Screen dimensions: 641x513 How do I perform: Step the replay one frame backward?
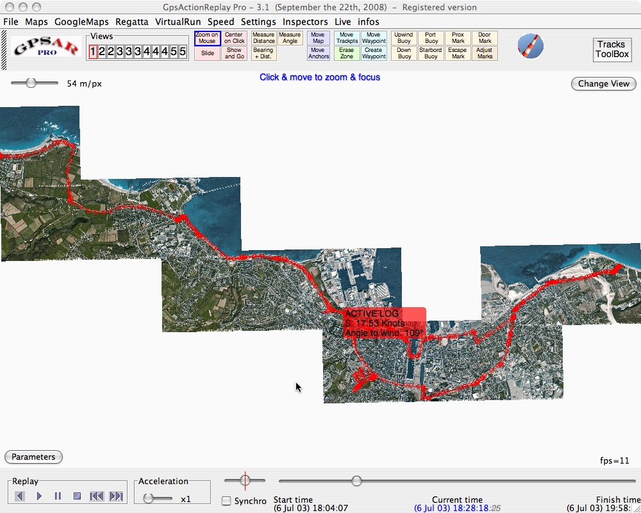[x=19, y=496]
